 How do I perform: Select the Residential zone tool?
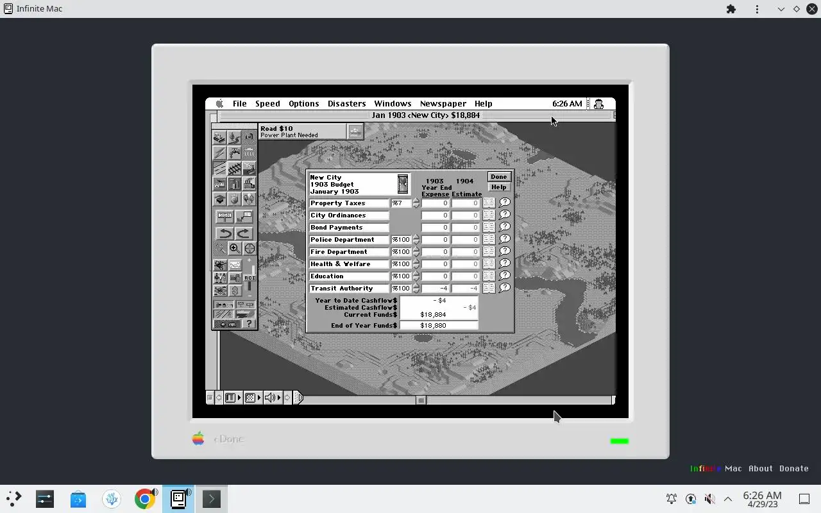(219, 183)
